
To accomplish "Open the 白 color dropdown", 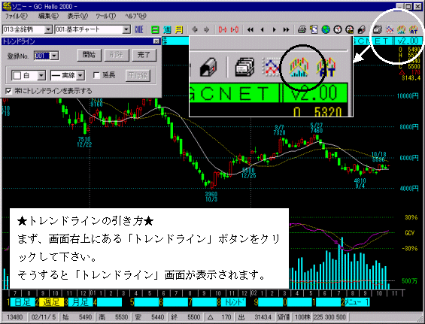I will coord(41,75).
